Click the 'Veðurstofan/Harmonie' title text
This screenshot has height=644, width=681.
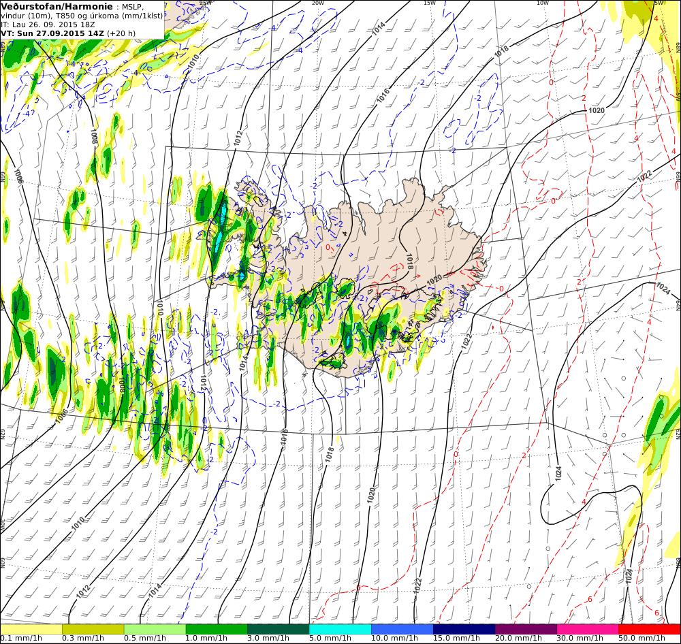pyautogui.click(x=57, y=7)
